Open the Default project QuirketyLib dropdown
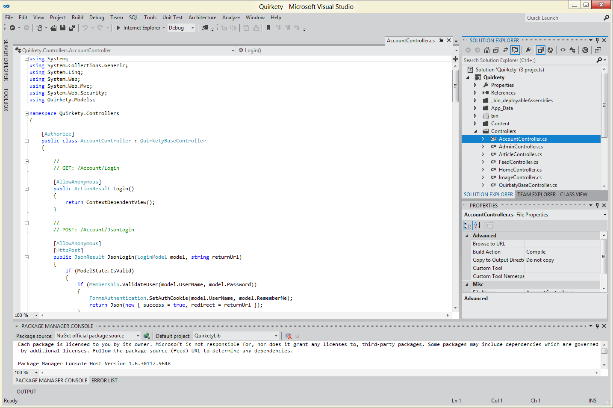 (x=276, y=336)
